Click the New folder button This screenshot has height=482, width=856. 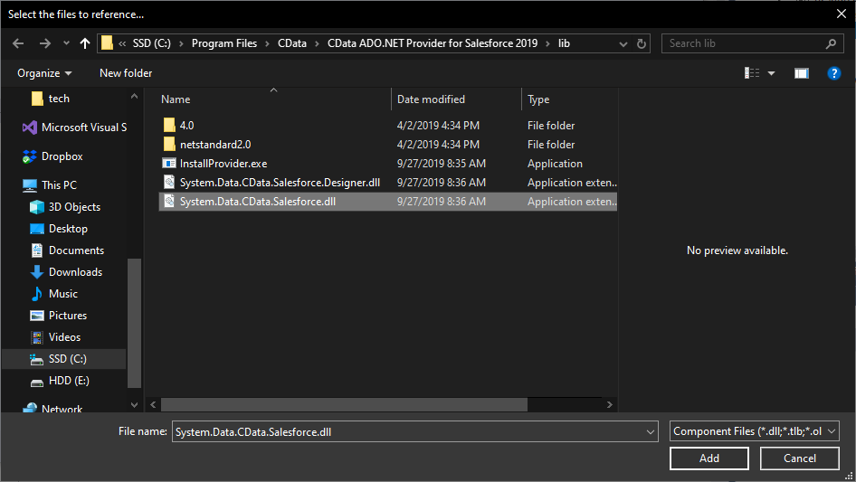pyautogui.click(x=126, y=73)
